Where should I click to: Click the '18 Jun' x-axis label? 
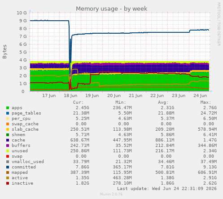(70, 96)
